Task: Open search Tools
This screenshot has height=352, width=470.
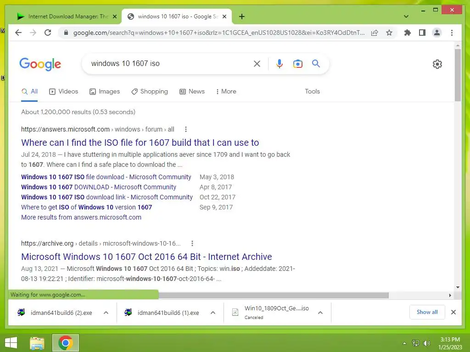Action: [x=312, y=92]
